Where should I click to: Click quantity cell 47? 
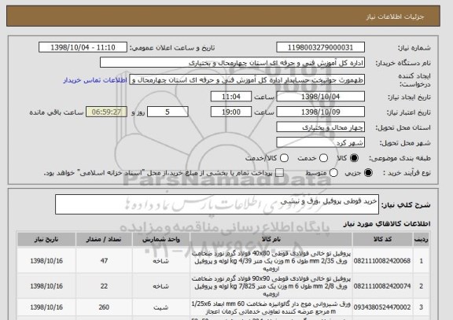click(104, 261)
